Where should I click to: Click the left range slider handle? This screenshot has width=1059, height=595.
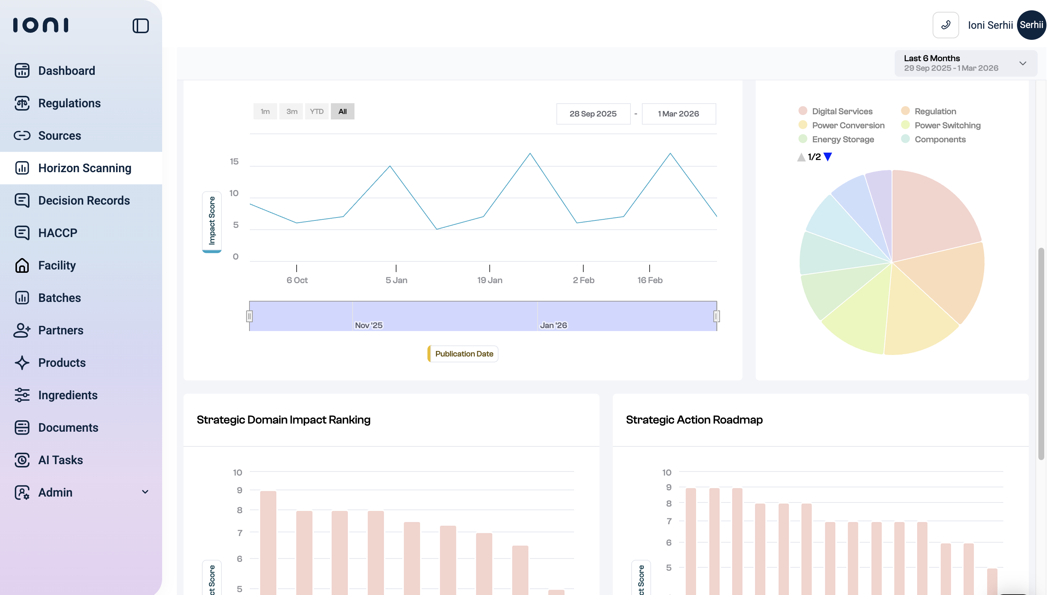pyautogui.click(x=249, y=316)
